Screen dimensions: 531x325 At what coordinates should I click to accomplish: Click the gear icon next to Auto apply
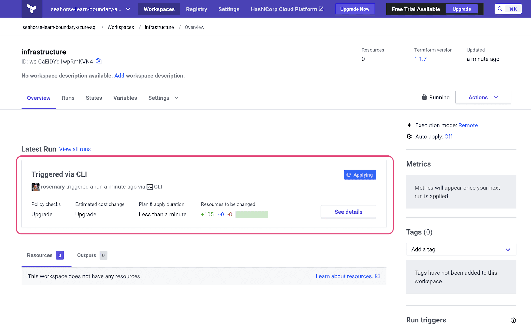(409, 137)
